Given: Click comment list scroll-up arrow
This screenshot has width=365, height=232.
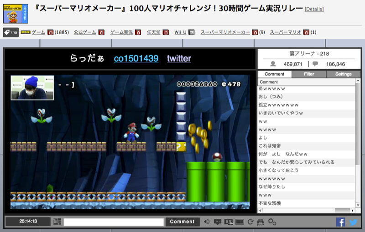Looking at the screenshot, I should tap(358, 81).
